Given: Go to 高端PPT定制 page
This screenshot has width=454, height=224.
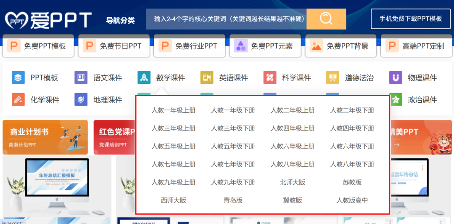Looking at the screenshot, I should [x=416, y=46].
